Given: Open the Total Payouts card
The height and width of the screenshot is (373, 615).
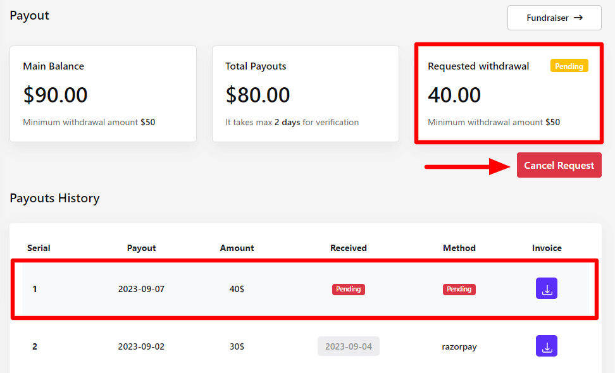Looking at the screenshot, I should tap(306, 94).
